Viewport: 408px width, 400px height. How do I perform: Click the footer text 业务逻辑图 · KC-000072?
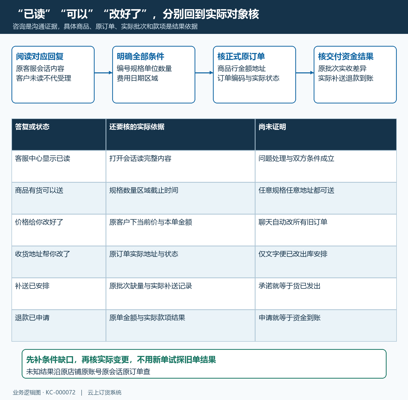(x=44, y=392)
